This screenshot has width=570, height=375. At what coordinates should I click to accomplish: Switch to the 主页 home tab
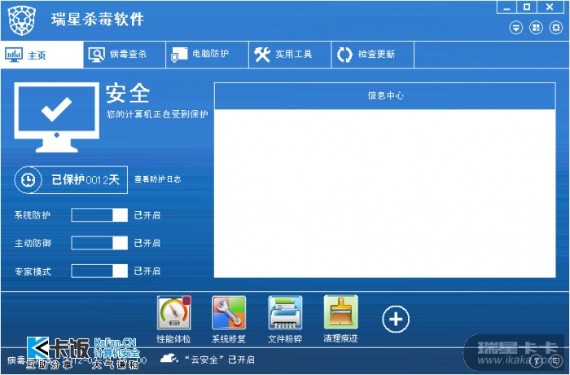pyautogui.click(x=42, y=55)
